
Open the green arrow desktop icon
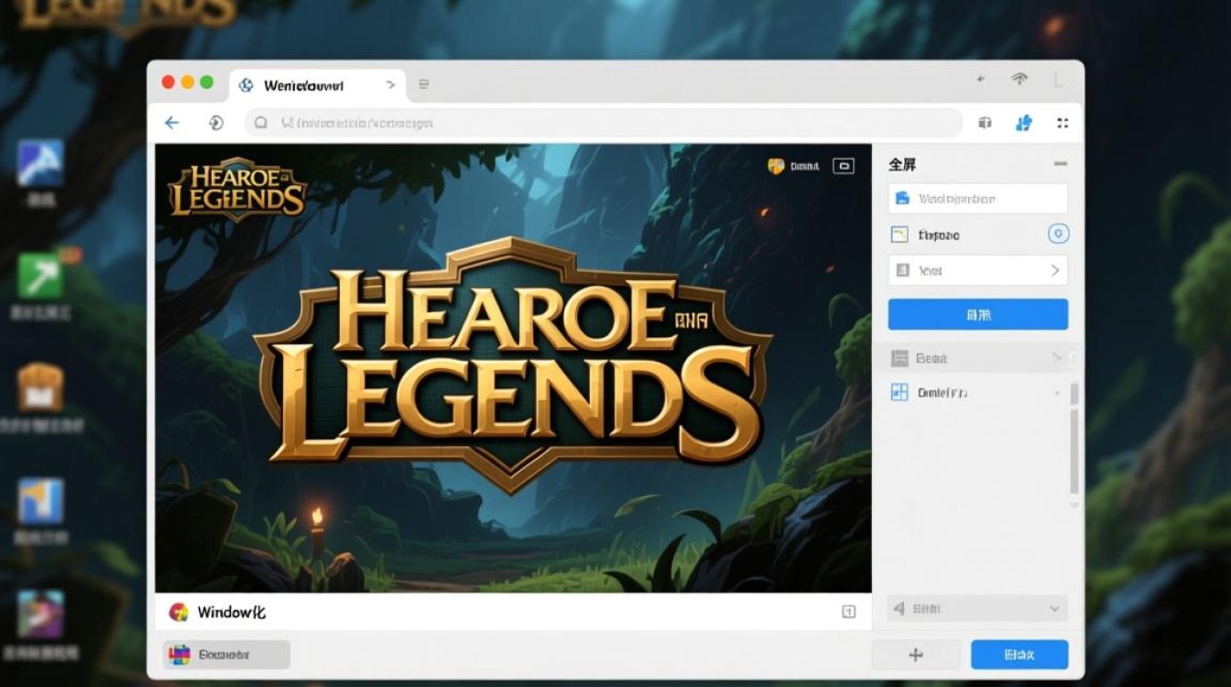click(x=40, y=275)
